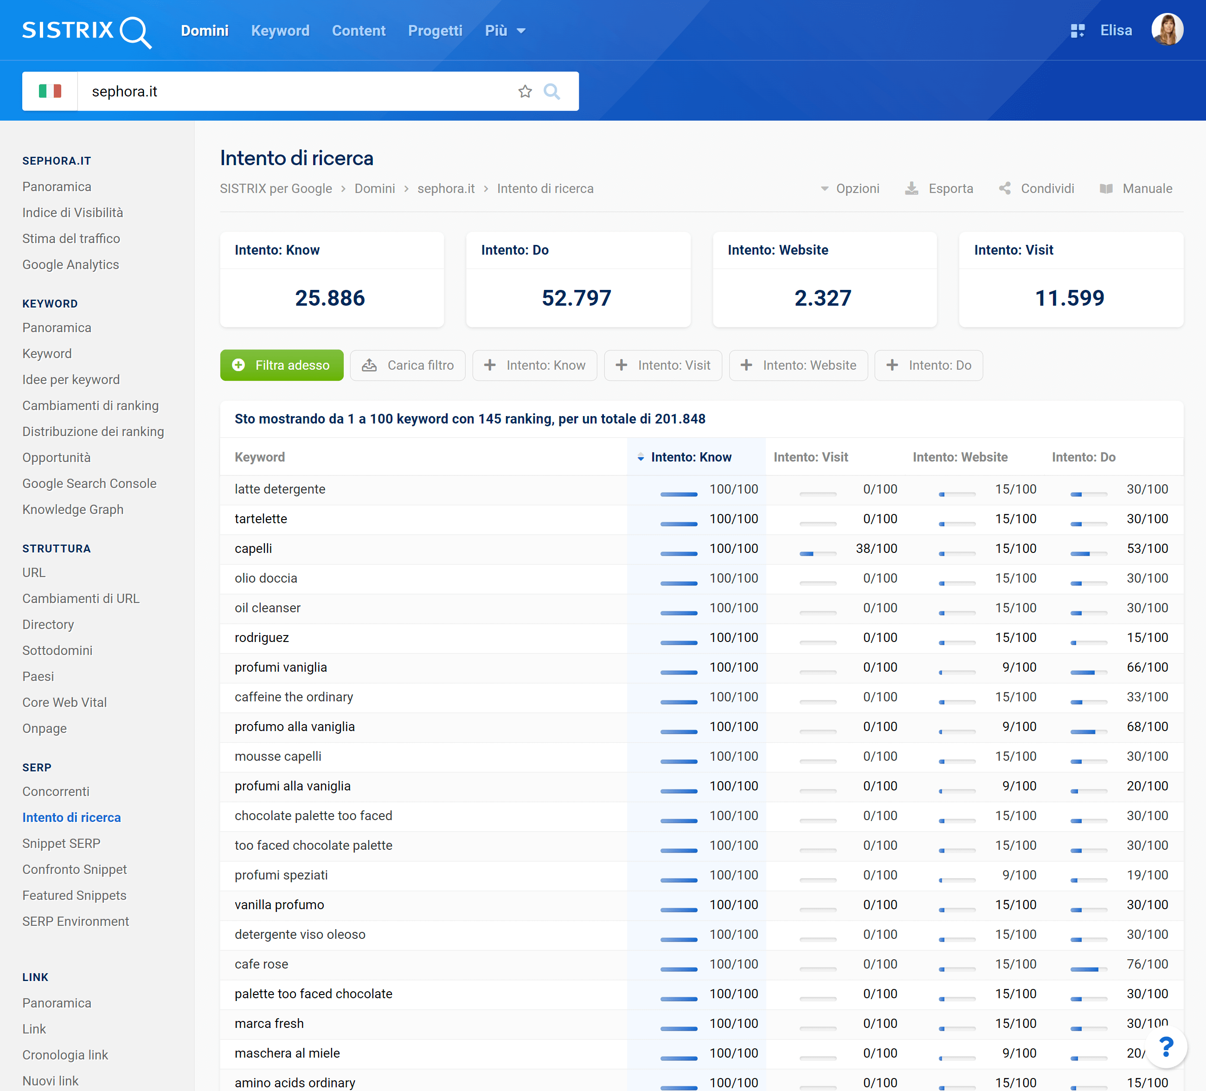The height and width of the screenshot is (1091, 1206).
Task: Click keyword 'detergente viso oleoso'
Action: click(300, 934)
